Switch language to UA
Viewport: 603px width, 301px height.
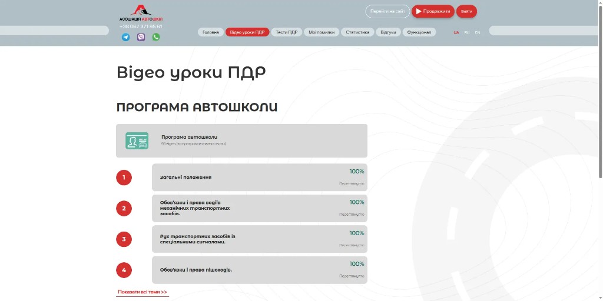point(456,33)
